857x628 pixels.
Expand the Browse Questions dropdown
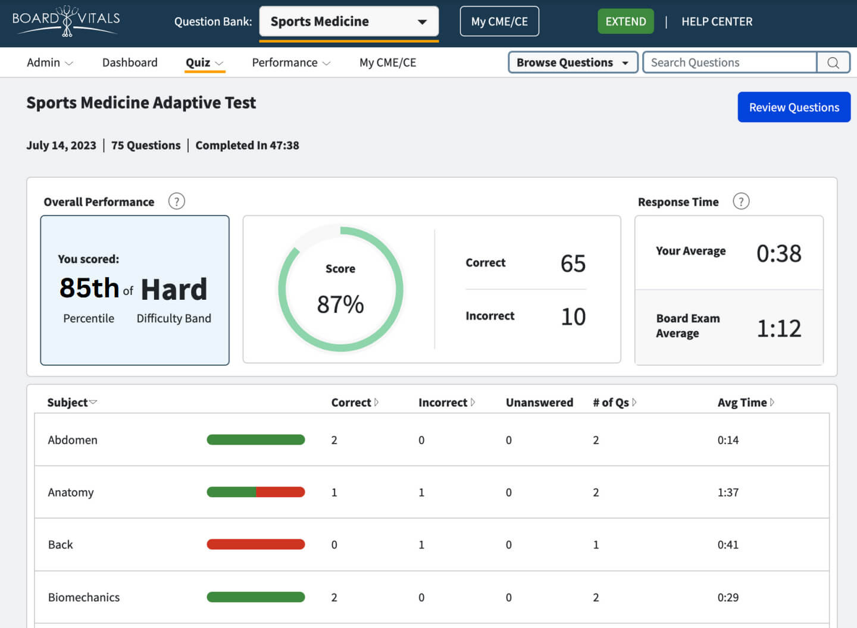(x=572, y=62)
